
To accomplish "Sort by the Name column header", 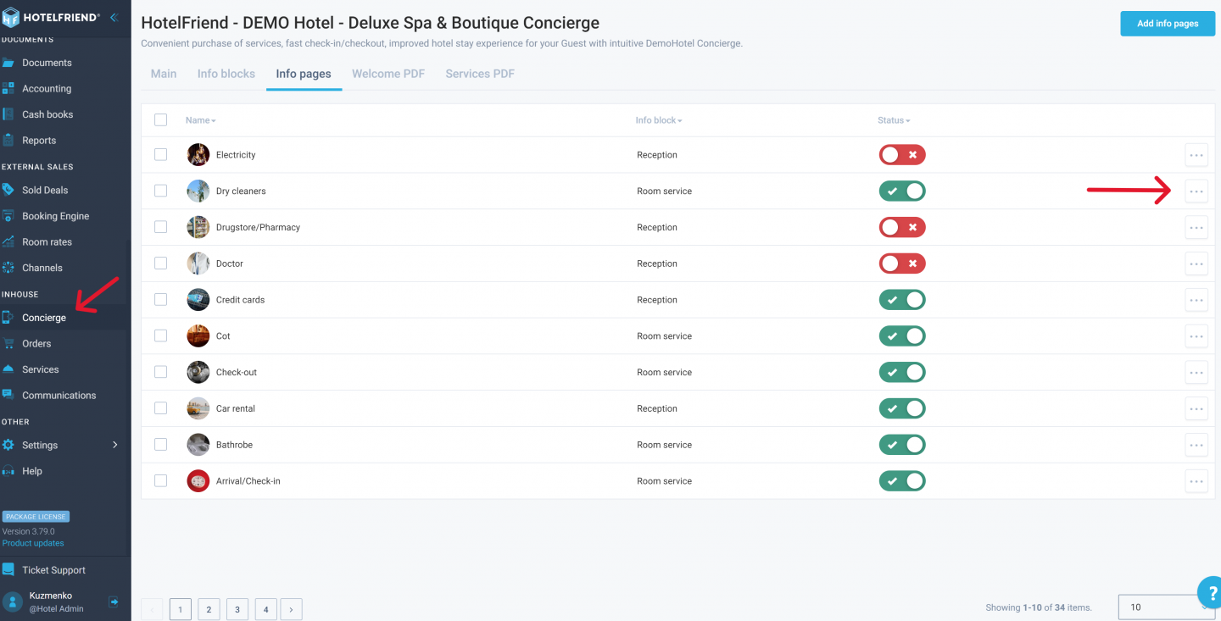I will (x=201, y=120).
